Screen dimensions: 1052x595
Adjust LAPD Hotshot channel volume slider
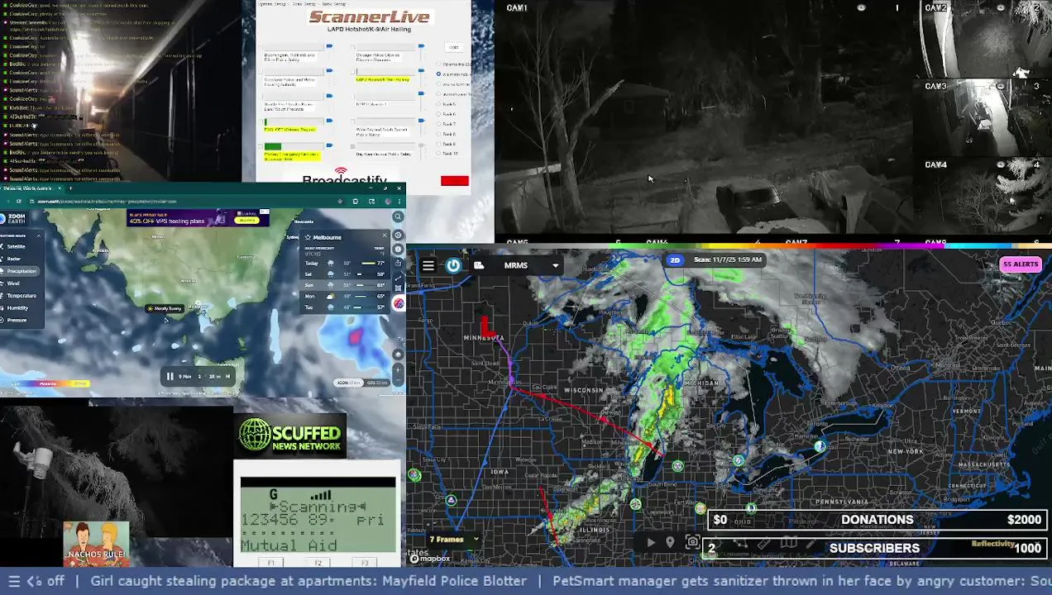[x=421, y=71]
